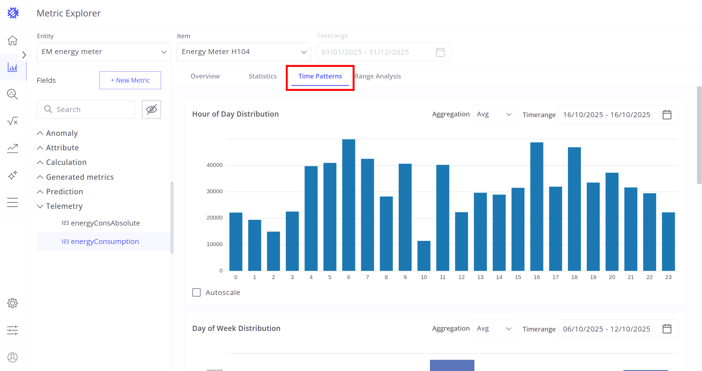Switch to the Statistics tab

(262, 76)
